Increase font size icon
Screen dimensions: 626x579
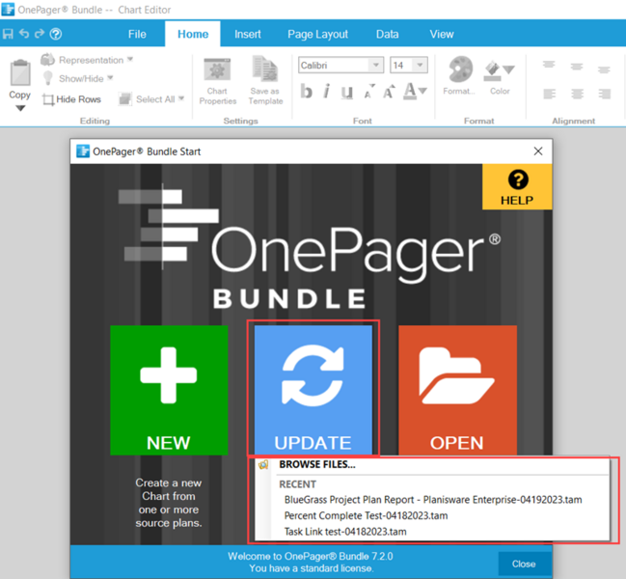pos(389,92)
